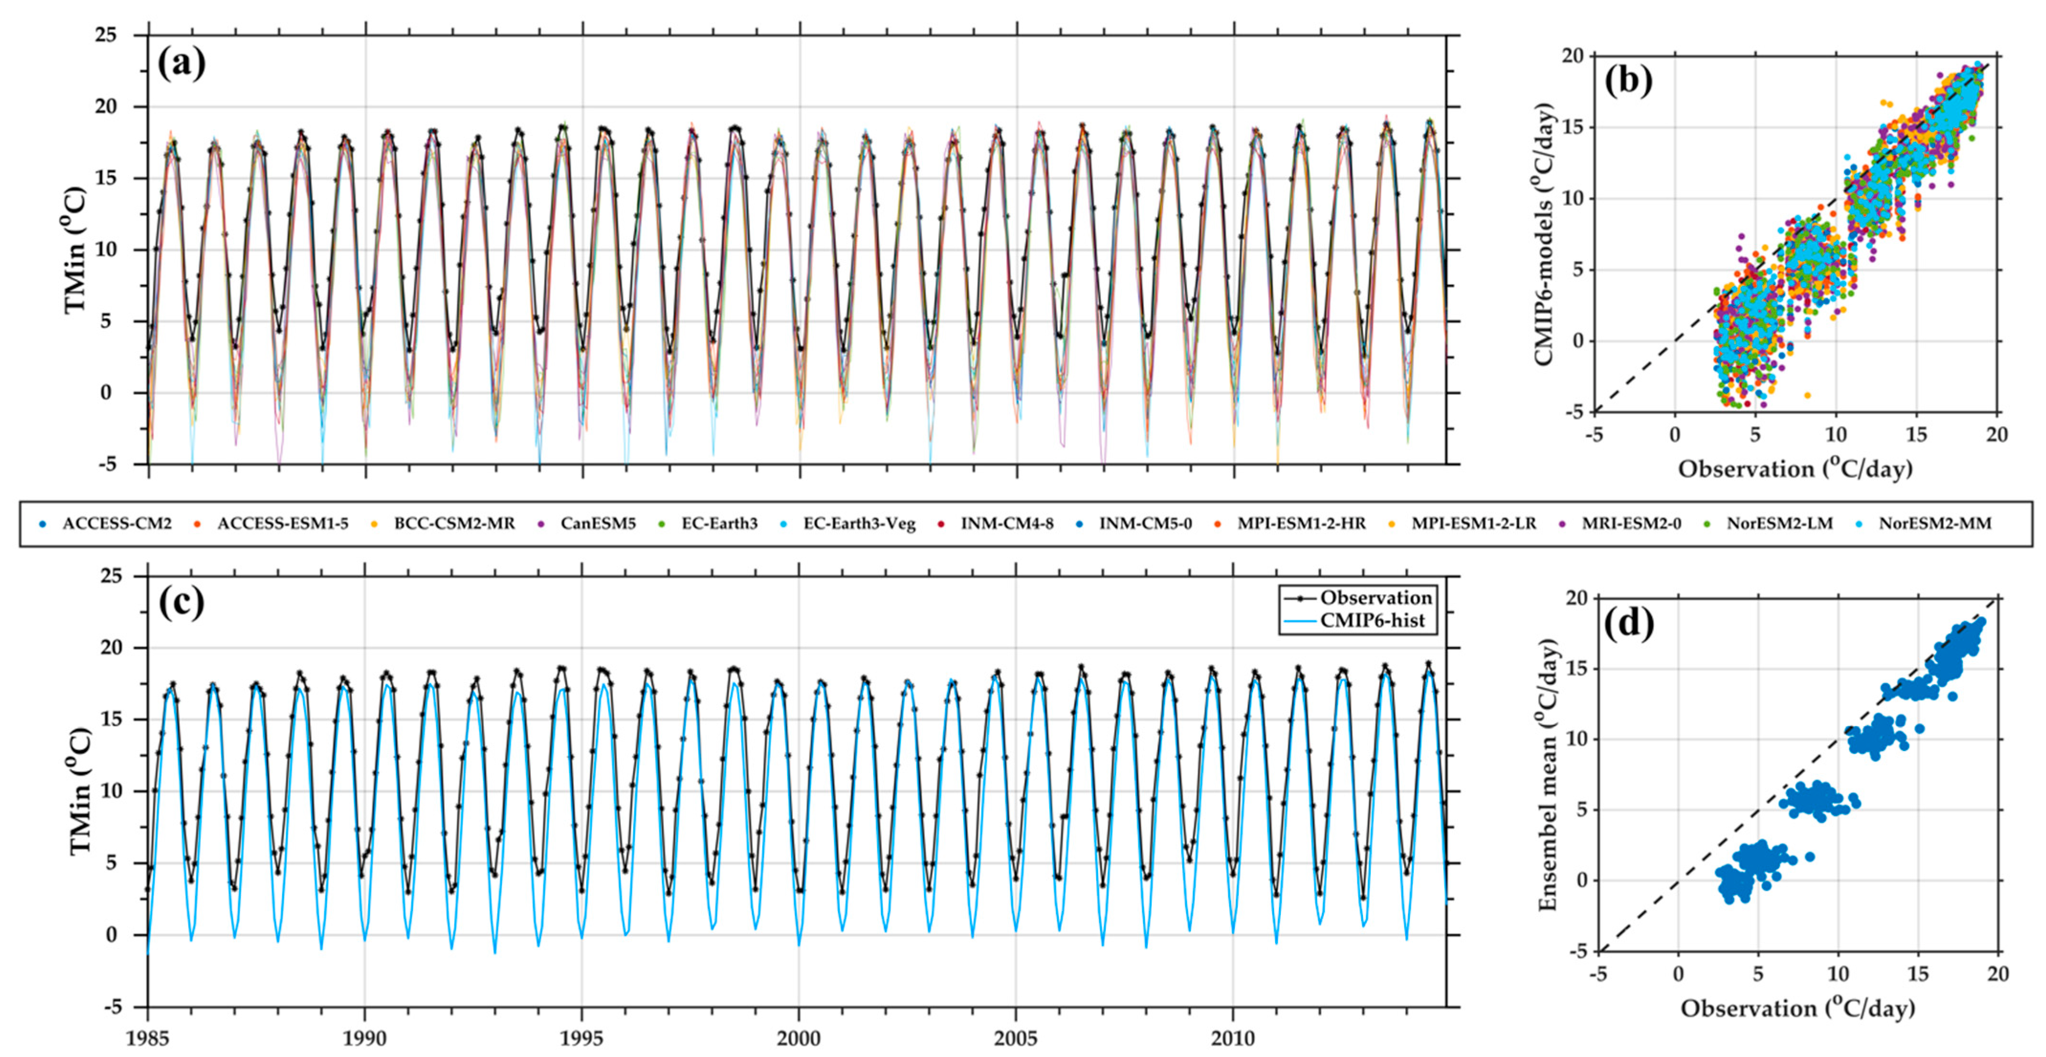Click the panel (a) label

pos(181,64)
